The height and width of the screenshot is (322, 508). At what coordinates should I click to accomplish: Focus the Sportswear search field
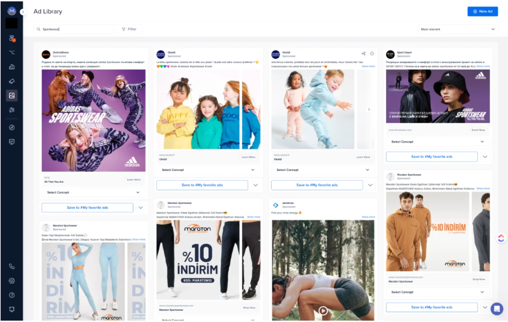(74, 29)
